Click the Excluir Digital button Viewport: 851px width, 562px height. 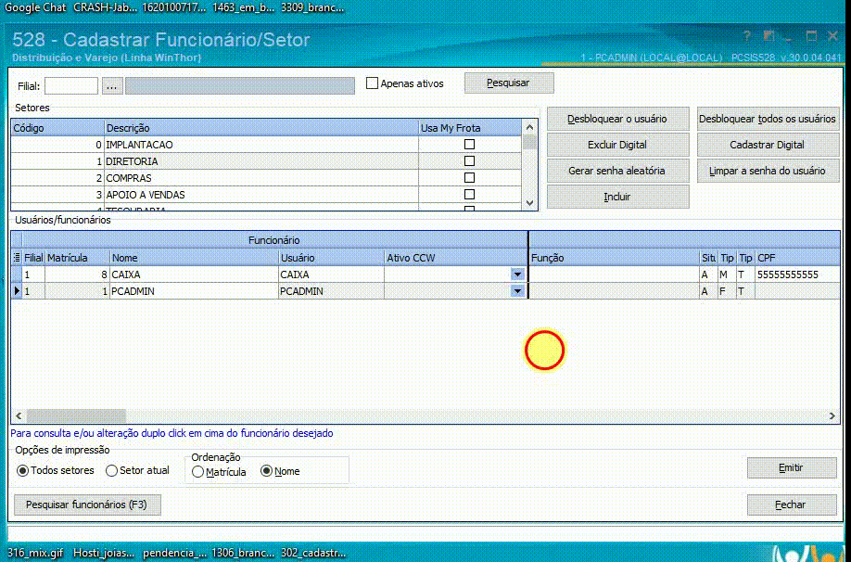pyautogui.click(x=617, y=145)
